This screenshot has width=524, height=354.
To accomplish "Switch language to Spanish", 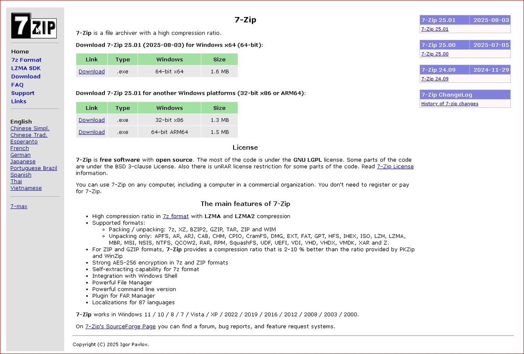I will click(x=21, y=175).
